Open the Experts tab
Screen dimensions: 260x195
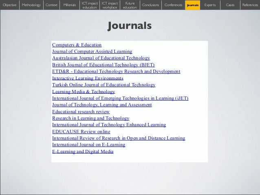point(210,5)
